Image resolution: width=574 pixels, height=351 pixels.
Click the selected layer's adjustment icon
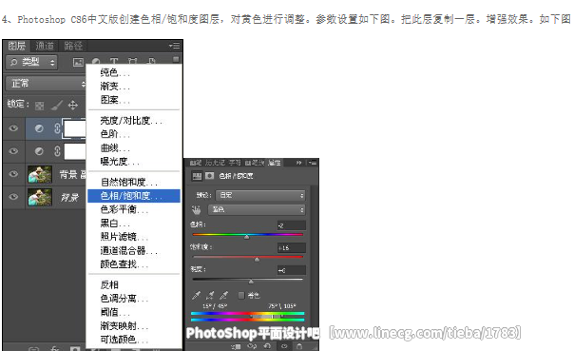(39, 128)
